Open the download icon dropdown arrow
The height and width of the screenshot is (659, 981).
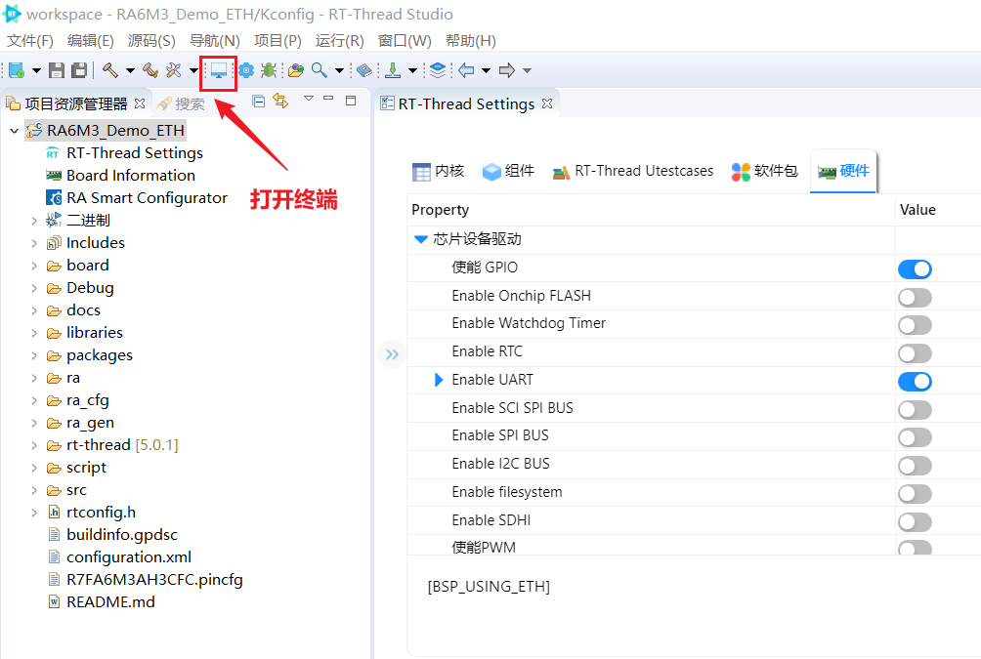(x=412, y=70)
